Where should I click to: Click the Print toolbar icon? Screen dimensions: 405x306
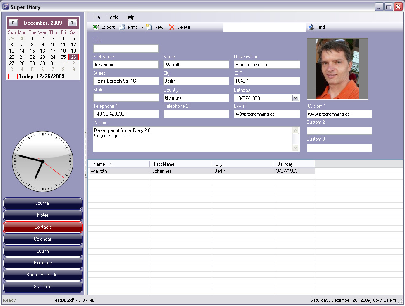(122, 28)
